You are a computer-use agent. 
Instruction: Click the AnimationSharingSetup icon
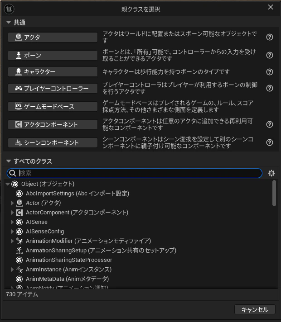19,251
